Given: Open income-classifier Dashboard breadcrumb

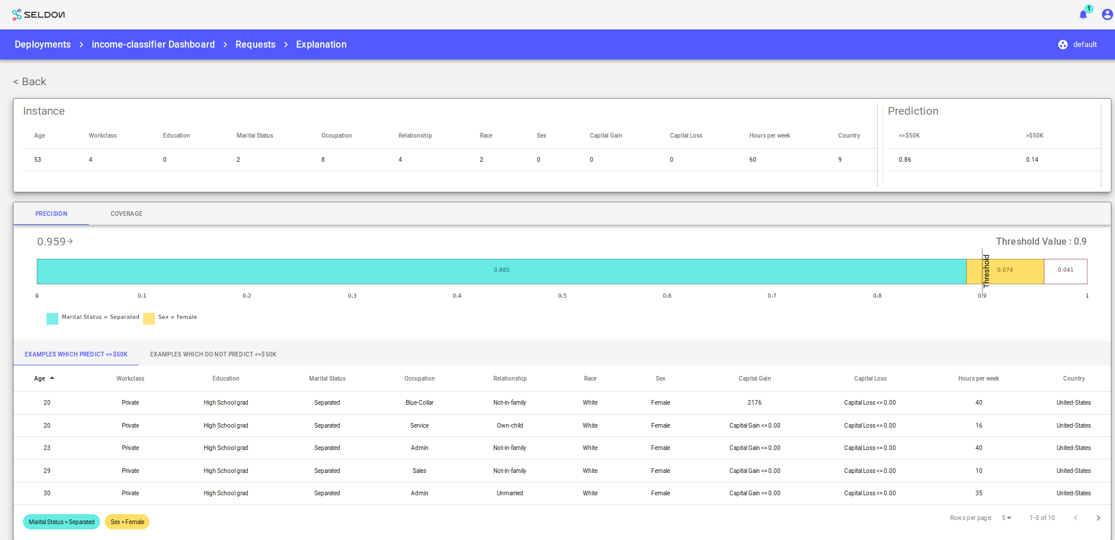Looking at the screenshot, I should coord(153,45).
